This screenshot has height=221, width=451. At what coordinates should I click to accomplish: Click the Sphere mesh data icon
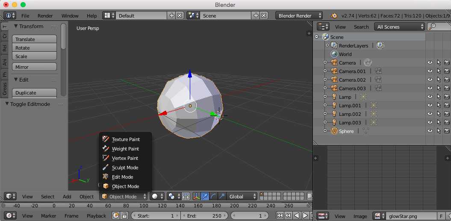tap(366, 131)
